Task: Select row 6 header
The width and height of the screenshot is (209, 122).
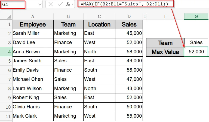Action: pos(6,70)
